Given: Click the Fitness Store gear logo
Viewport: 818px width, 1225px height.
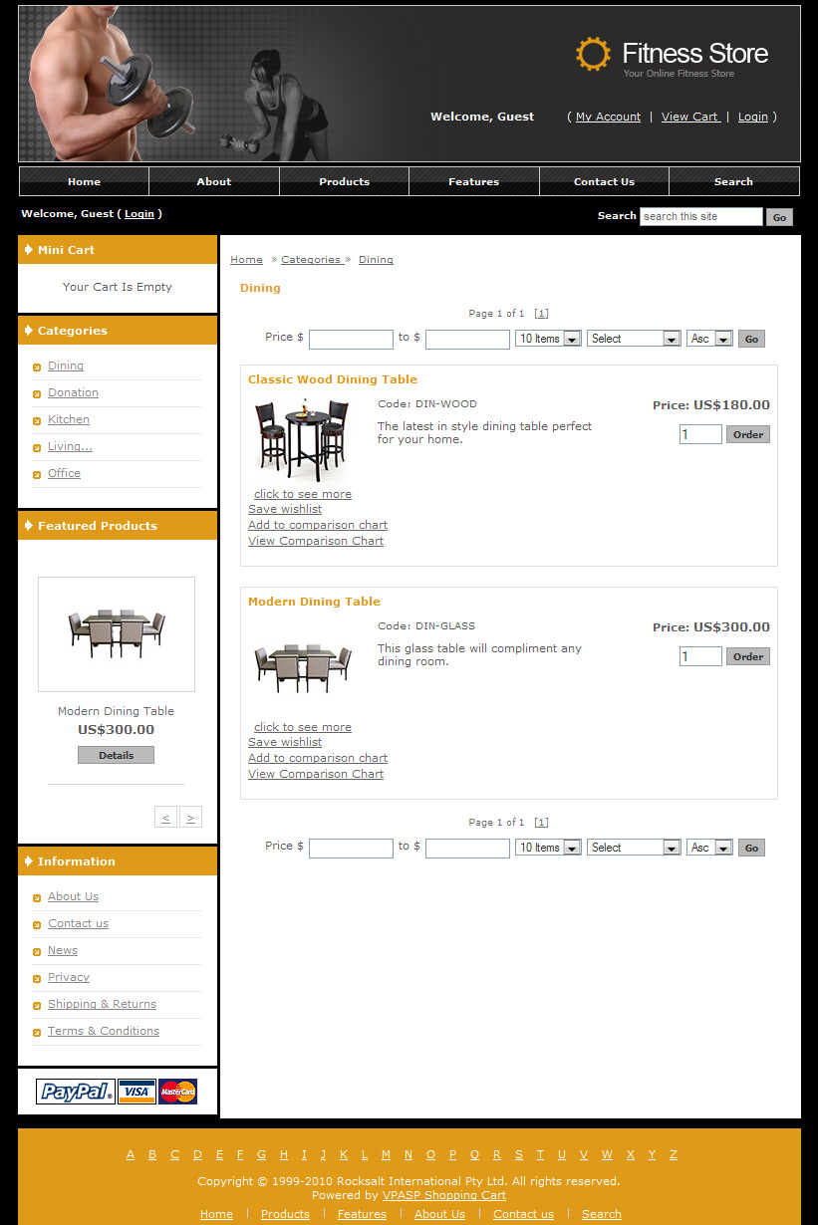Looking at the screenshot, I should pos(593,54).
